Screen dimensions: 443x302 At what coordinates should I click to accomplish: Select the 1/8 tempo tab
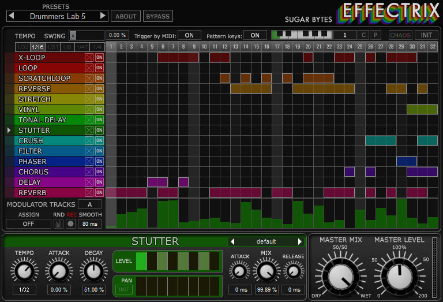point(67,47)
